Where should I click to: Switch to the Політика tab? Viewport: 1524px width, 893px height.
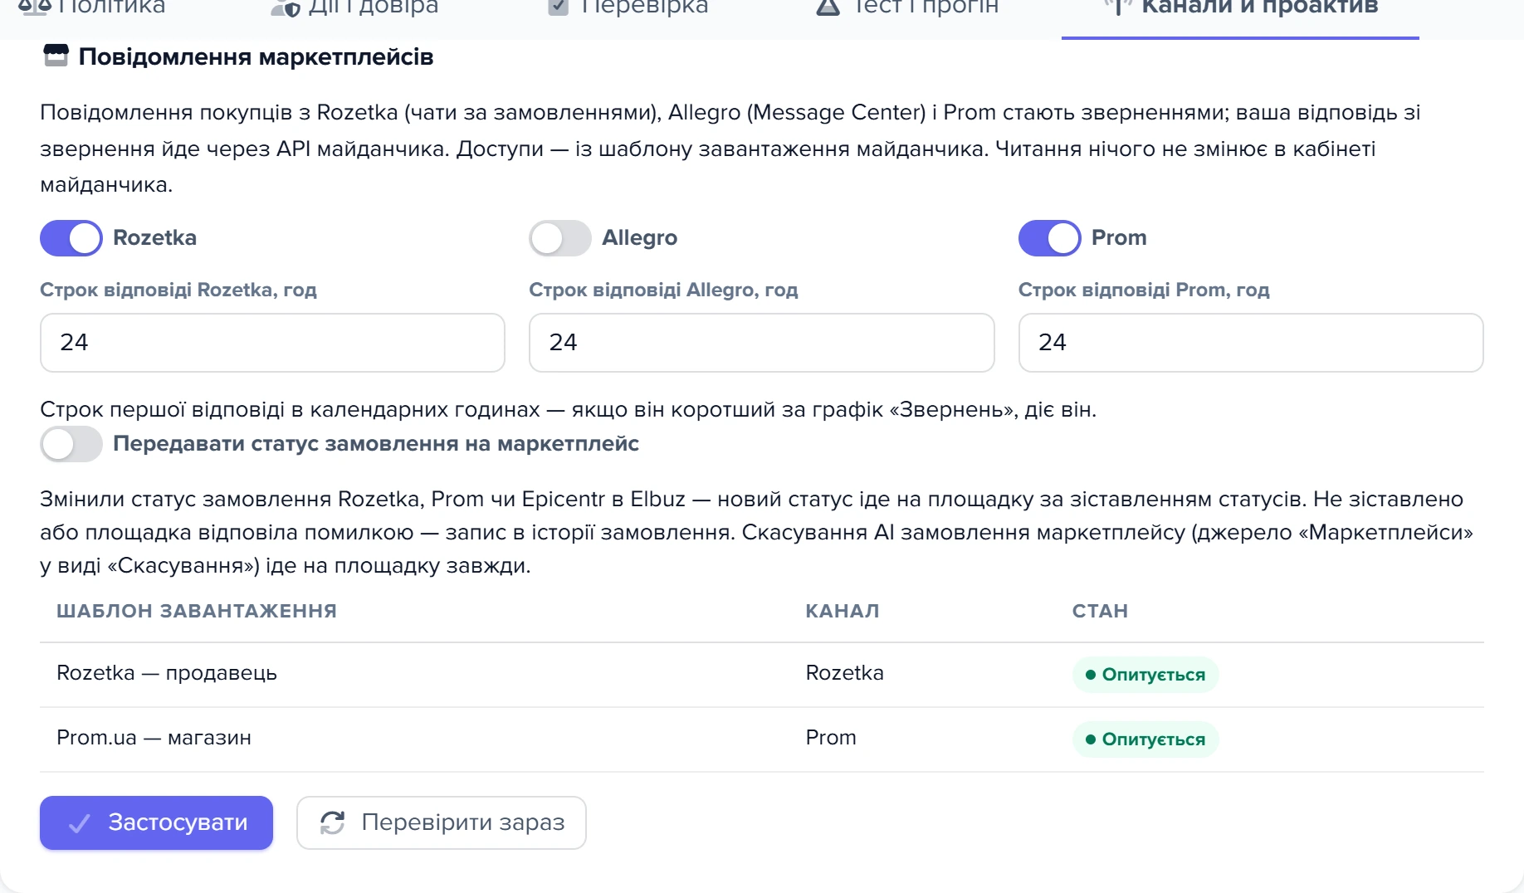(x=91, y=8)
